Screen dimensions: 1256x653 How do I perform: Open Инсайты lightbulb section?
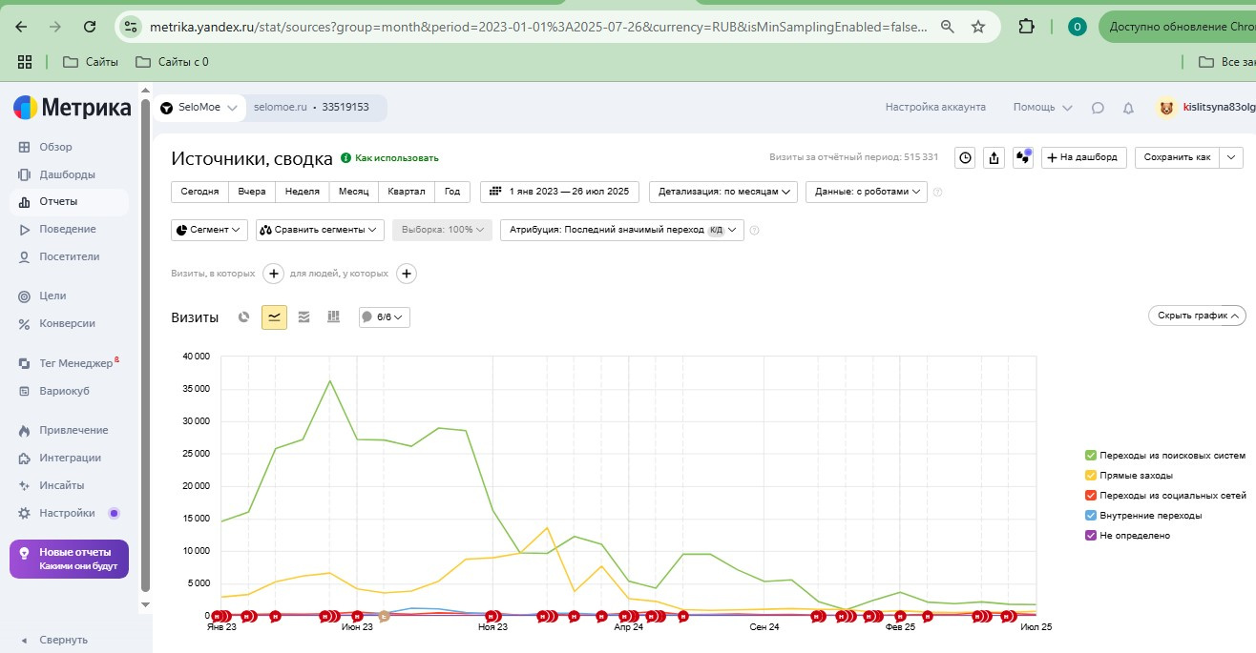coord(61,485)
